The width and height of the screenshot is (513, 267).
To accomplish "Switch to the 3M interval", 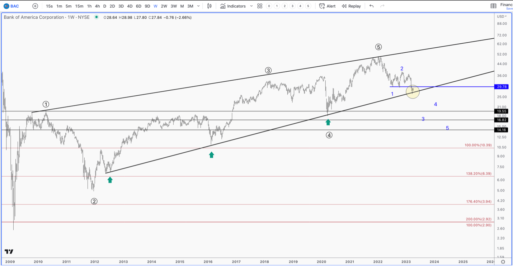I will 190,6.
